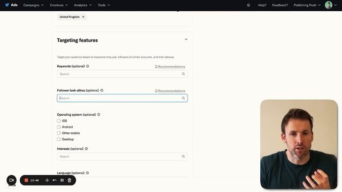Screen dimensions: 342x192
Task: Focus the Keywords search field
Action: (x=122, y=74)
